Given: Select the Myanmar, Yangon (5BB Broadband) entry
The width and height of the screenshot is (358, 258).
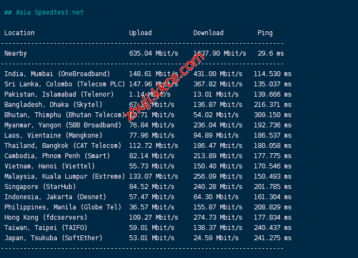Looking at the screenshot, I should coord(63,125).
